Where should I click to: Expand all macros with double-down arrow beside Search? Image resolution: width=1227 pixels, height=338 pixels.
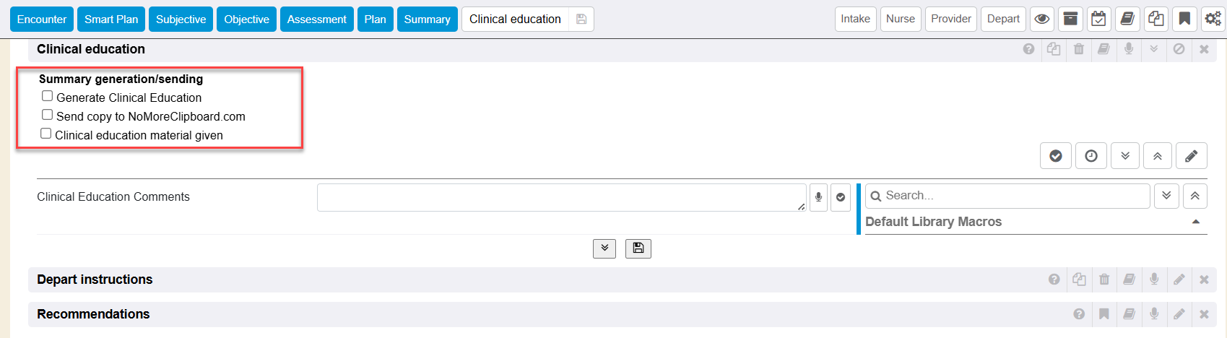point(1166,196)
